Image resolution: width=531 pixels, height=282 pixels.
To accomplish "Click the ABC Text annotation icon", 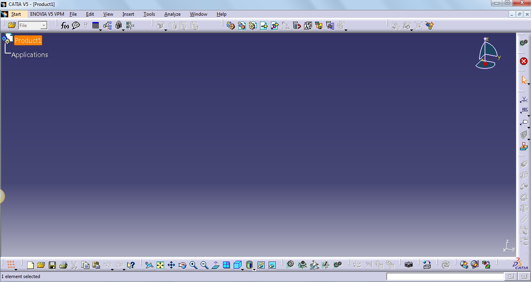I will 524,111.
